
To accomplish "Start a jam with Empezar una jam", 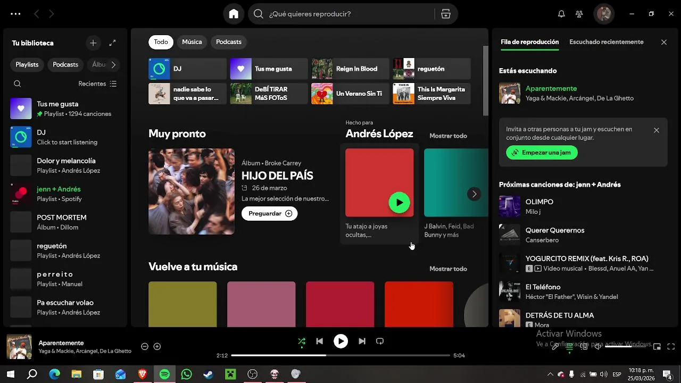I will coord(542,153).
